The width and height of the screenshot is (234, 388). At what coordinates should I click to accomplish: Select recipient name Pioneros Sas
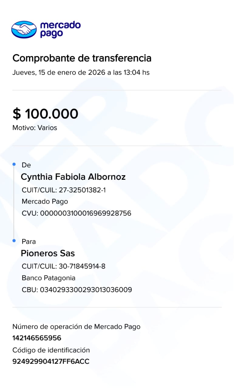(x=48, y=253)
